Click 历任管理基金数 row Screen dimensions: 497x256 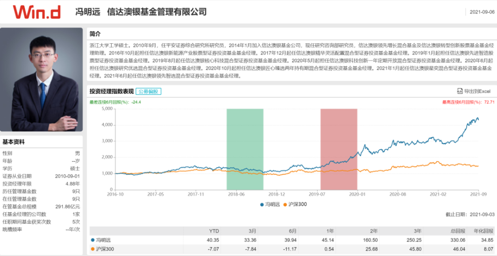pos(41,191)
